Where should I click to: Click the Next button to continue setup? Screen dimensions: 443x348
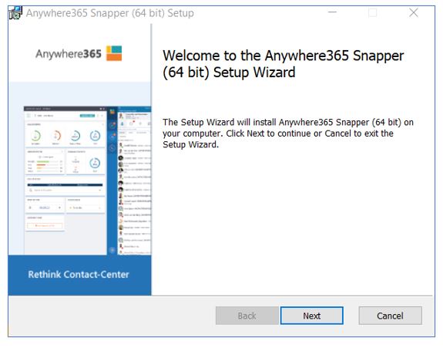click(x=311, y=316)
